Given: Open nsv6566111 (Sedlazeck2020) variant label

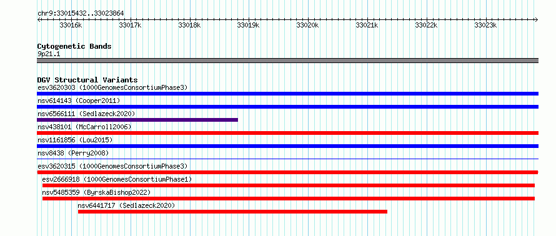Looking at the screenshot, I should [x=86, y=114].
